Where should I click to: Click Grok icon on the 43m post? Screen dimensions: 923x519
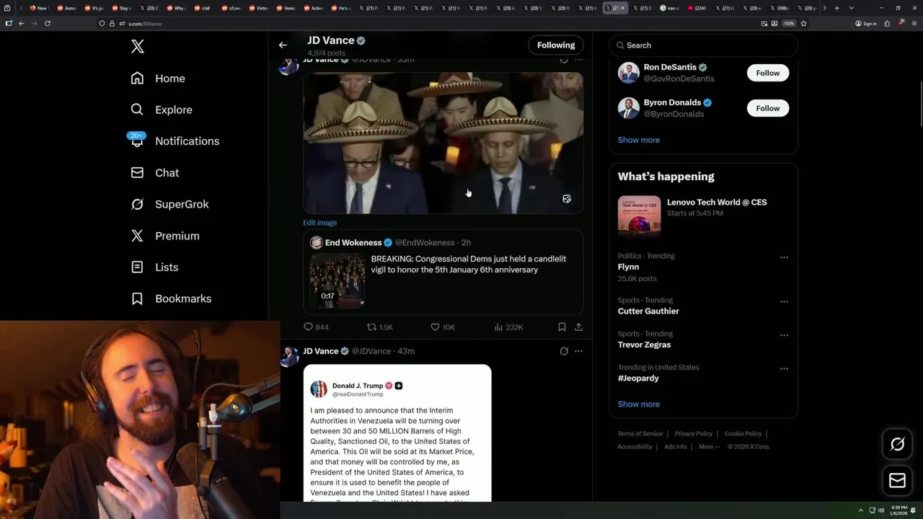click(x=564, y=351)
